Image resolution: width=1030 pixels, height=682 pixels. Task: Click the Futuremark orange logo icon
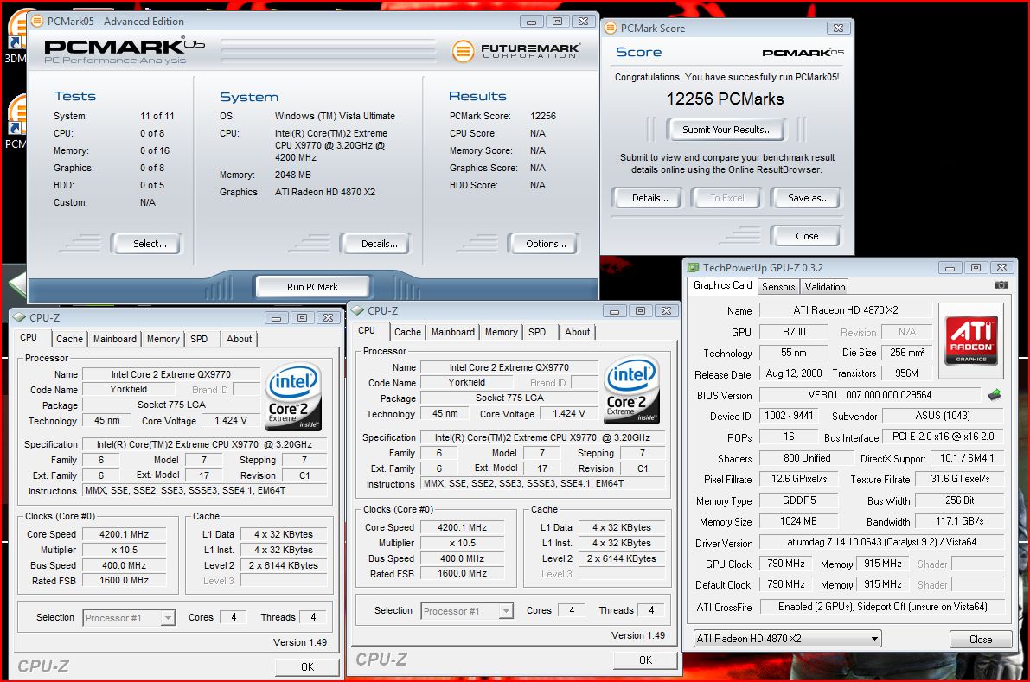(463, 51)
